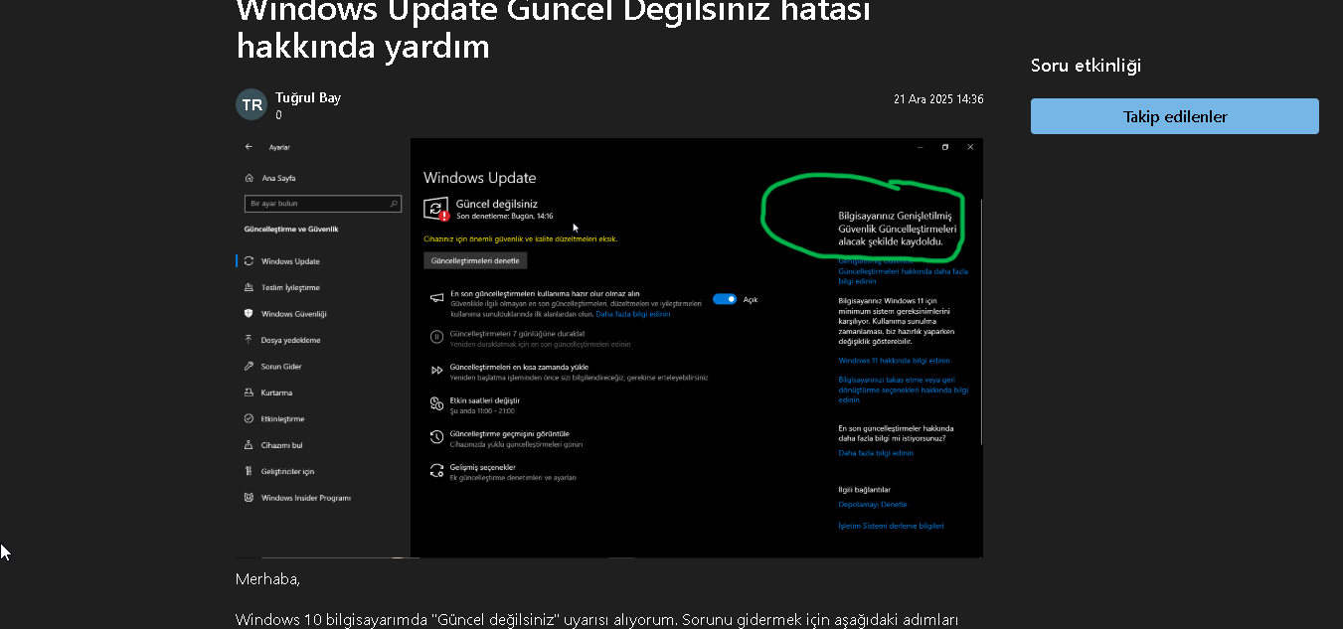Open the takas etme veya geri dönüştürme link

(x=903, y=390)
